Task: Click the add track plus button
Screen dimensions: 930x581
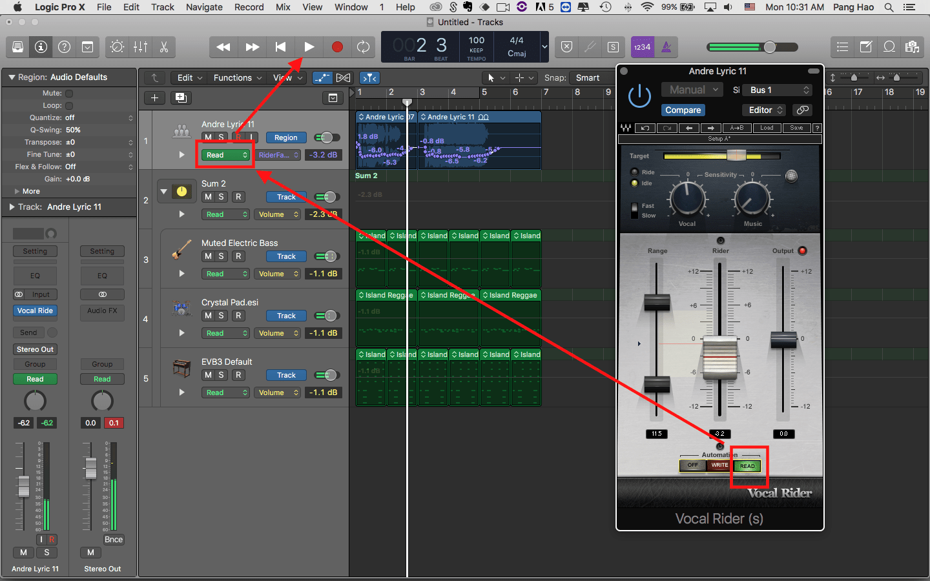Action: (x=154, y=98)
